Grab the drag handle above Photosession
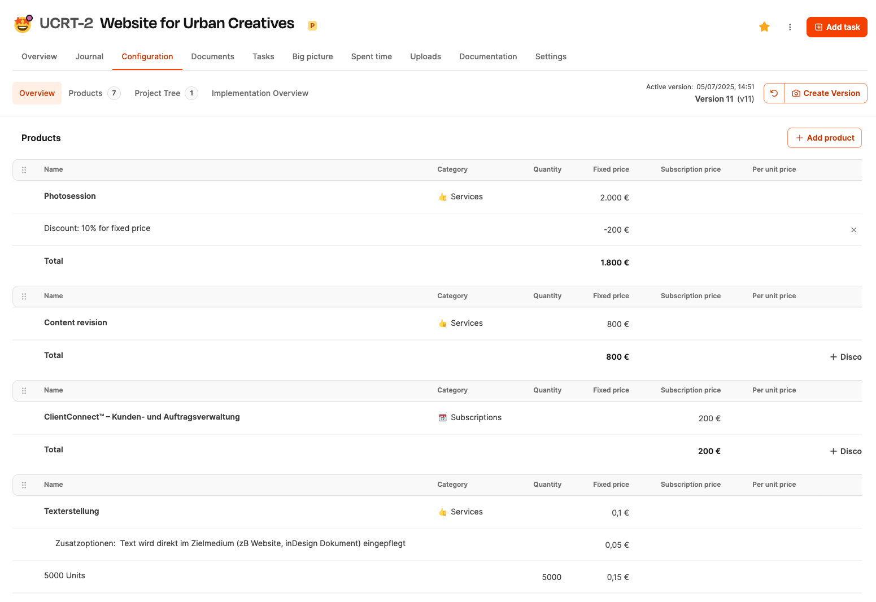The width and height of the screenshot is (876, 602). pyautogui.click(x=24, y=170)
